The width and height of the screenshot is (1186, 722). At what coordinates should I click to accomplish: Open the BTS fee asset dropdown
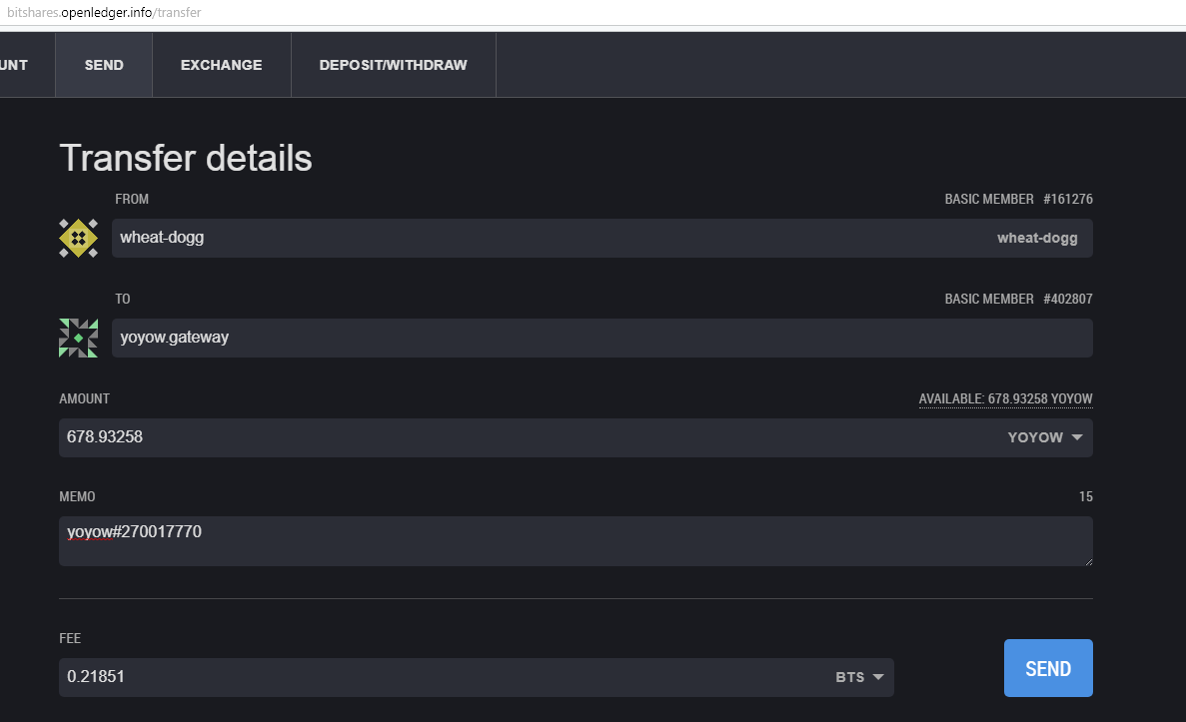(x=860, y=677)
